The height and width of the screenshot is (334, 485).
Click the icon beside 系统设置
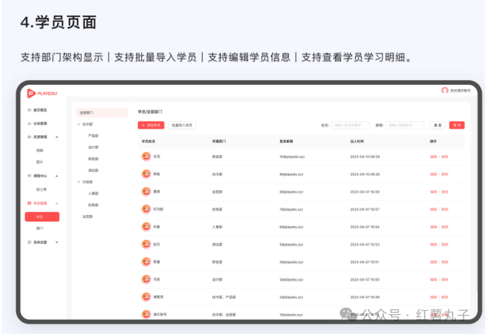[29, 242]
